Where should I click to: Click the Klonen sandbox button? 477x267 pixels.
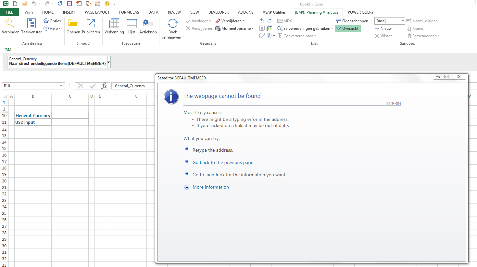click(416, 29)
